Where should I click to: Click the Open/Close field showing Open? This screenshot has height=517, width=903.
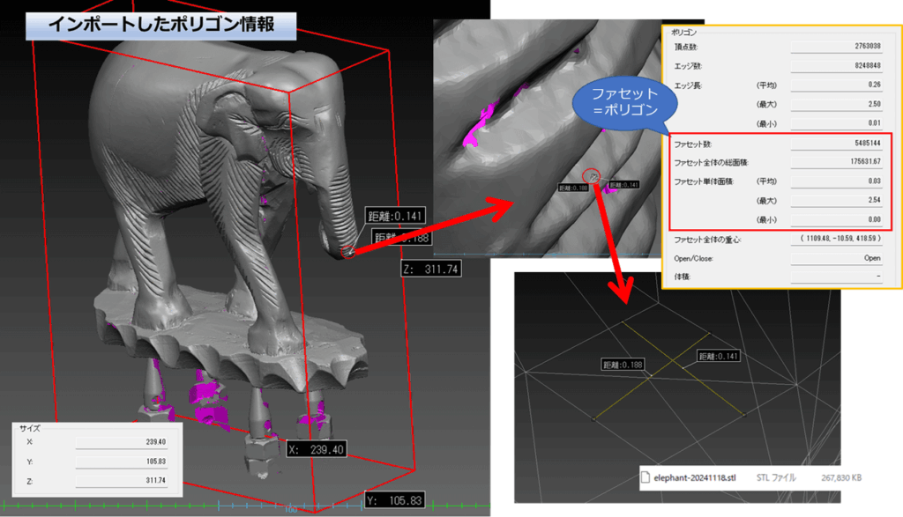(x=842, y=258)
